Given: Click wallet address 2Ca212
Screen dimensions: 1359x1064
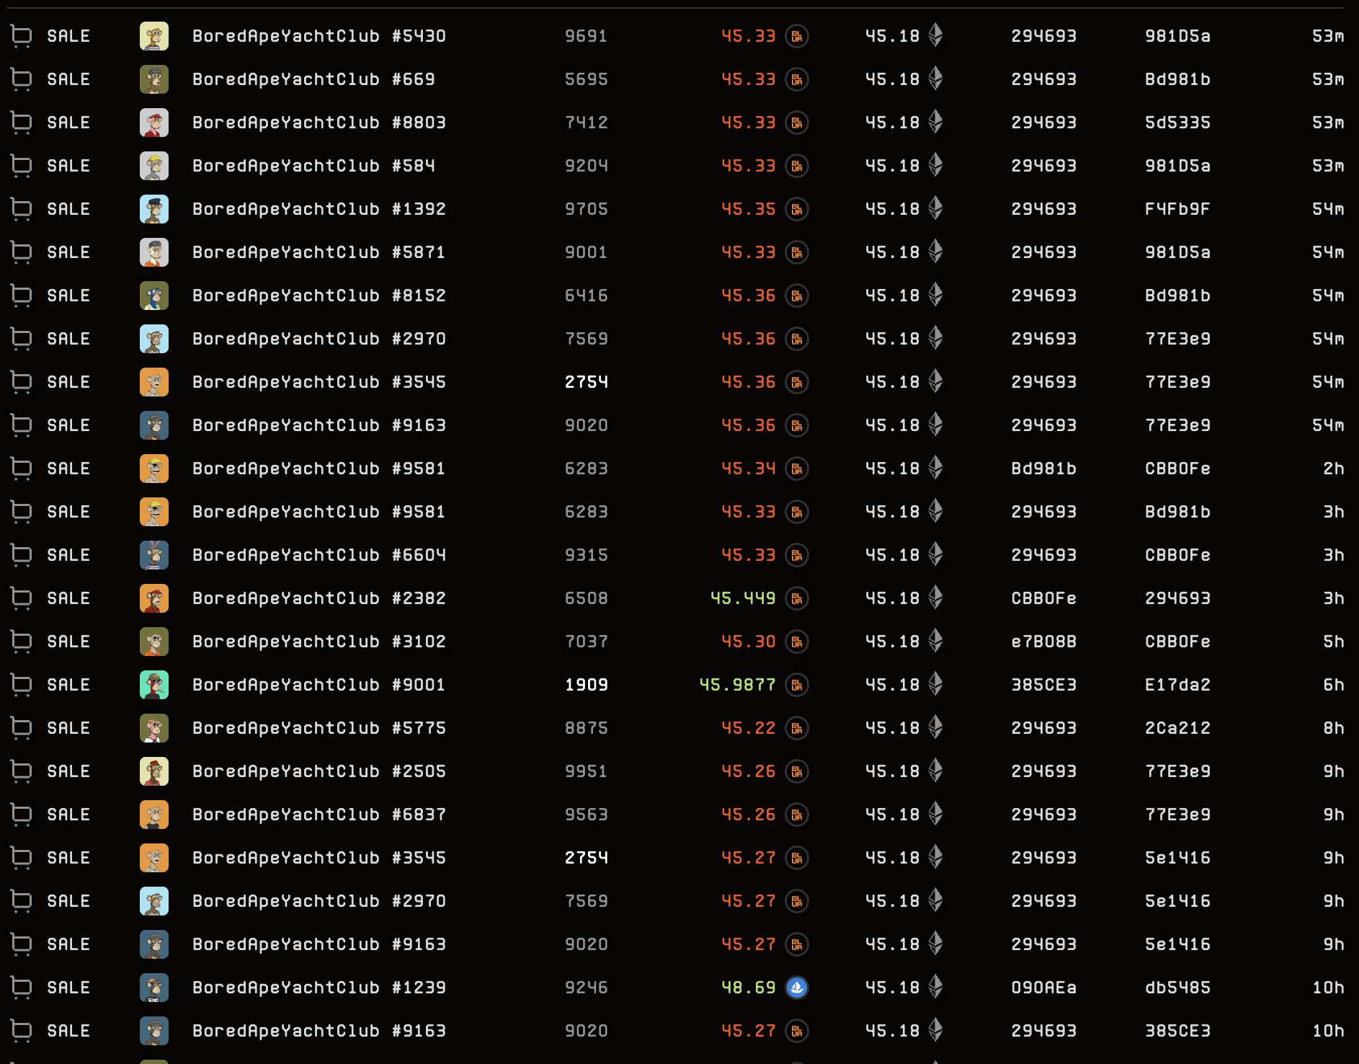Looking at the screenshot, I should click(x=1177, y=728).
